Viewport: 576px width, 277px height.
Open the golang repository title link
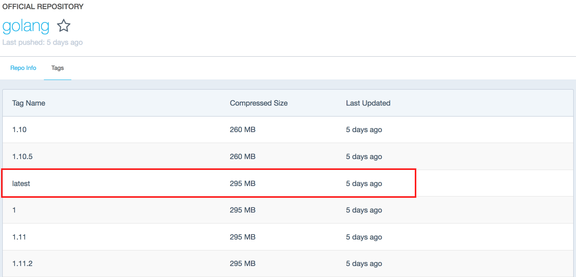(x=26, y=26)
